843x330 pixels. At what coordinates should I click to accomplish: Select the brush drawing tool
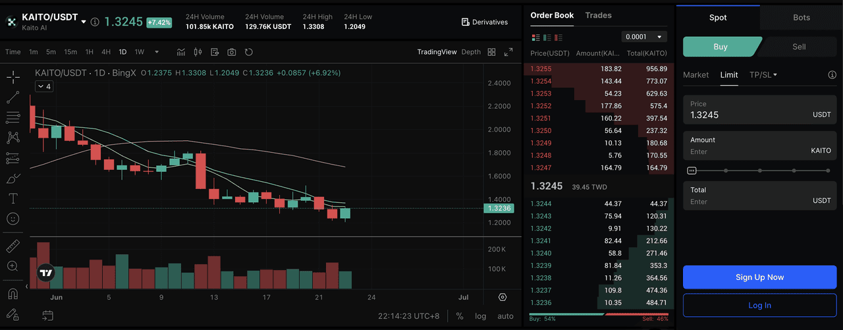[x=13, y=179]
